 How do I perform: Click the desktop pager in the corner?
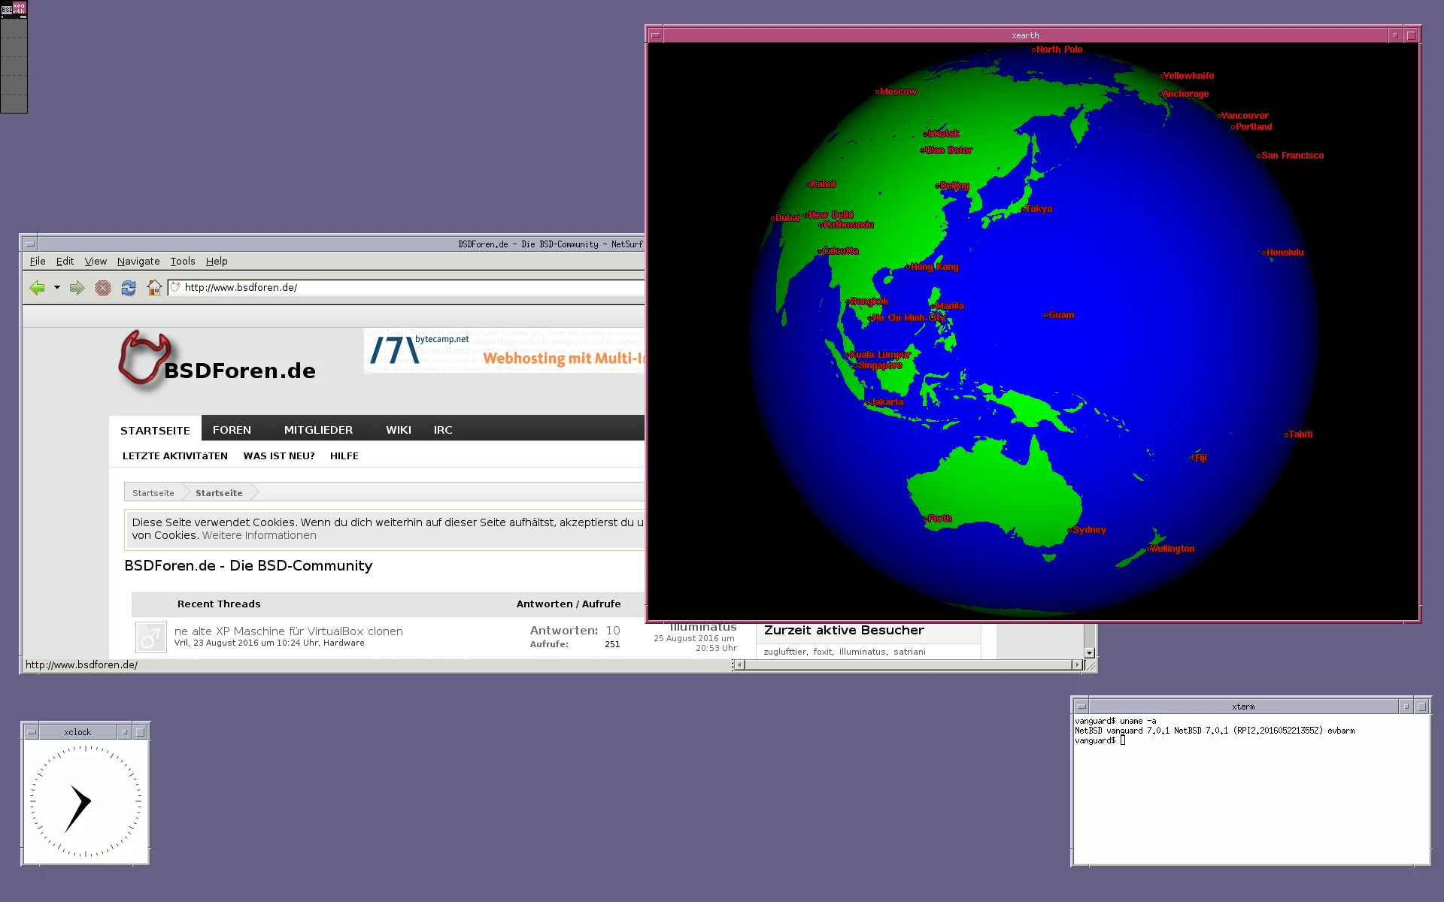coord(14,57)
